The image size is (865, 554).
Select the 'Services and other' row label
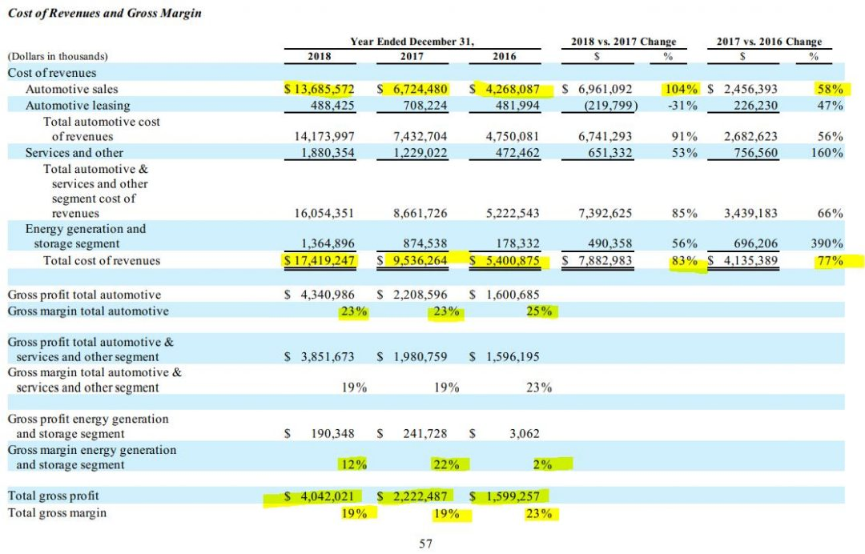[74, 152]
